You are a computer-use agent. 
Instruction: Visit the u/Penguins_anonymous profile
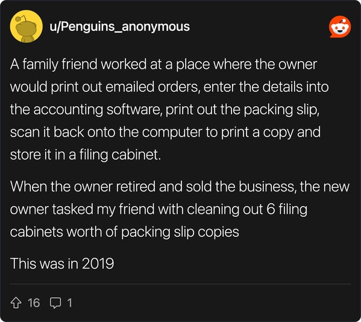(120, 27)
